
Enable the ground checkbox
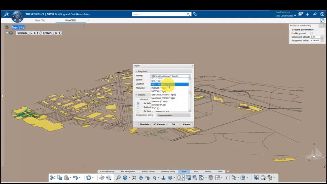point(312,33)
